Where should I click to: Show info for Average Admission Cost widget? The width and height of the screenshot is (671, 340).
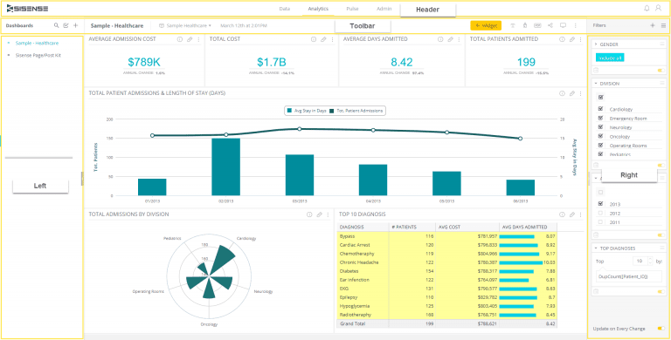tap(180, 39)
